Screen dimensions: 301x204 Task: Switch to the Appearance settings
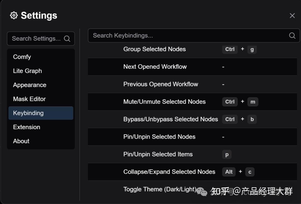(x=30, y=85)
